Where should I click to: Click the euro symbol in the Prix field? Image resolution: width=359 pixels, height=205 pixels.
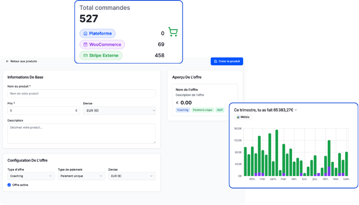coord(76,111)
